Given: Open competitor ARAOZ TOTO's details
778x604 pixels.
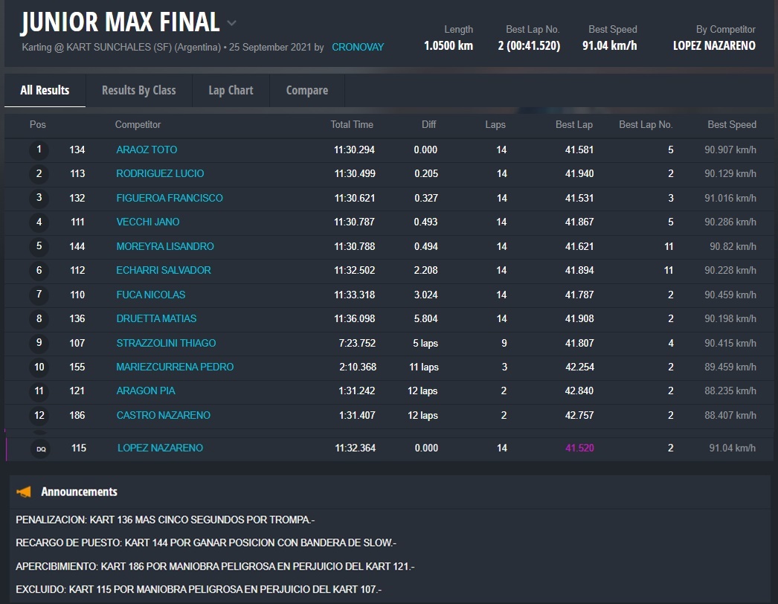Looking at the screenshot, I should point(147,150).
